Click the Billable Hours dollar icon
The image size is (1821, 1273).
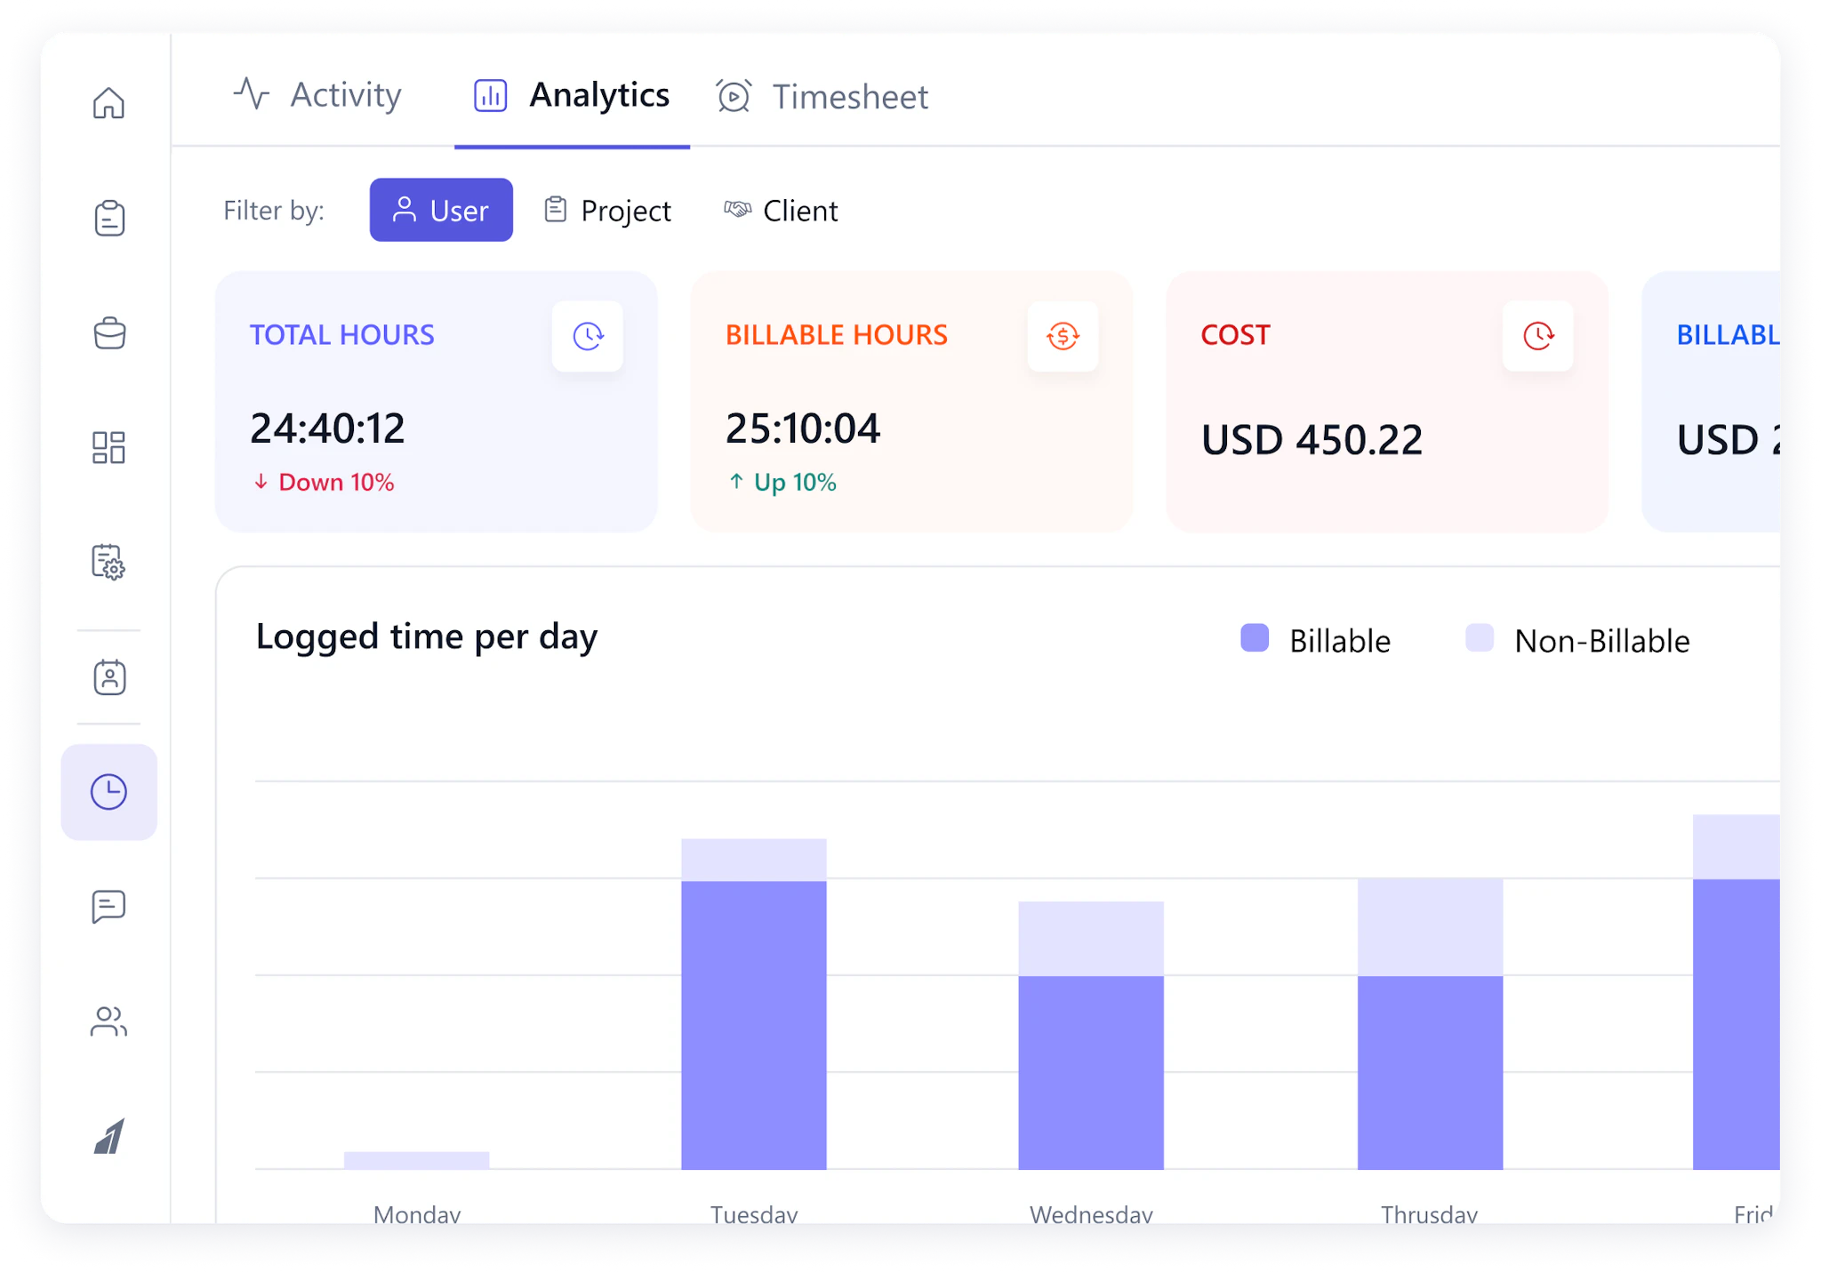1063,336
